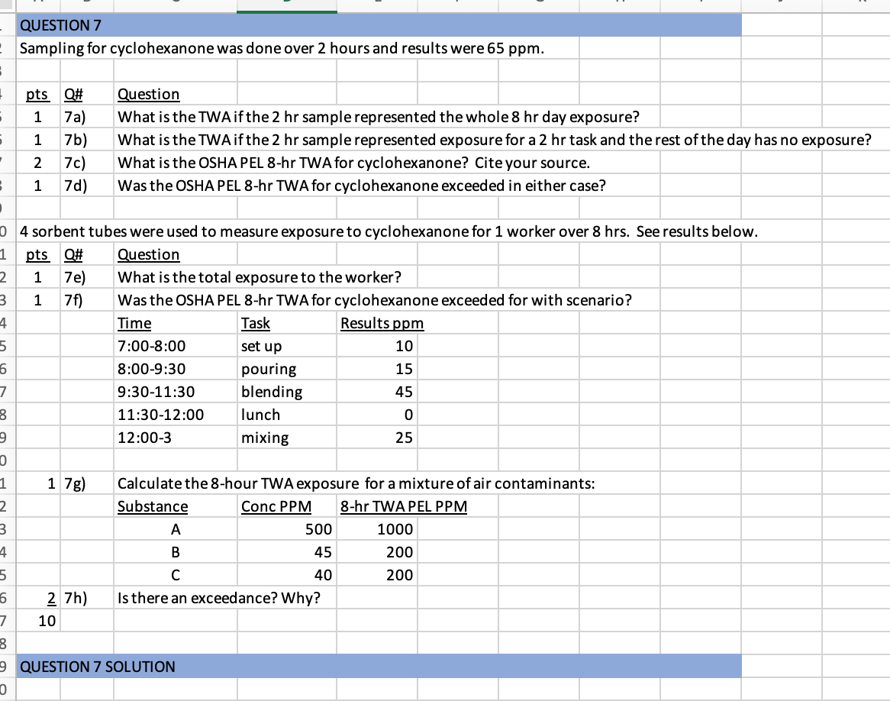
Task: Click the 'Conc PPM' header cell
Action: click(287, 506)
